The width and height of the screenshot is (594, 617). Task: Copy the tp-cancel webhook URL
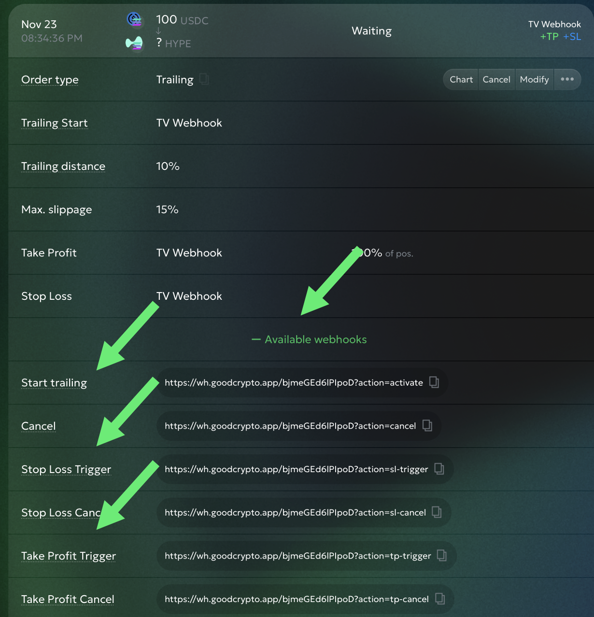click(x=439, y=599)
